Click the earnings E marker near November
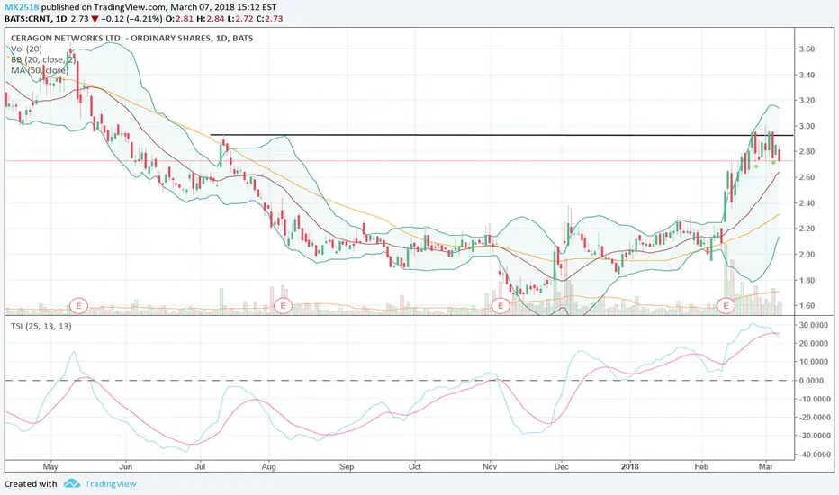839x495 pixels. tap(501, 306)
